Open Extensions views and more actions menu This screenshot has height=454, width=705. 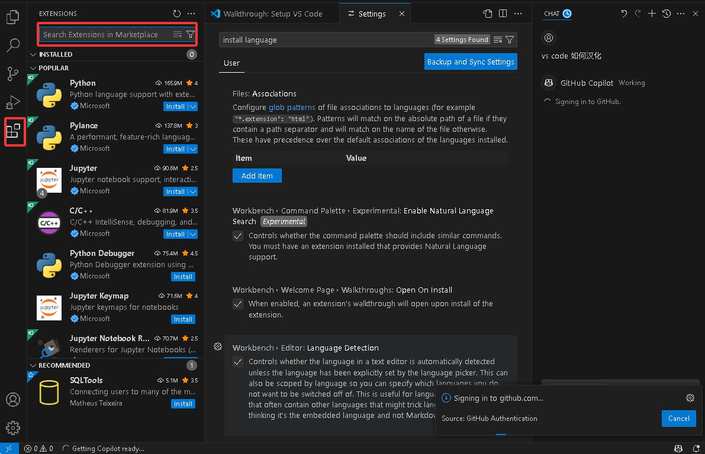click(192, 14)
